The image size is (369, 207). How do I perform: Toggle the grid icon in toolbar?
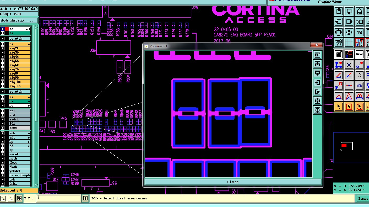[x=349, y=43]
